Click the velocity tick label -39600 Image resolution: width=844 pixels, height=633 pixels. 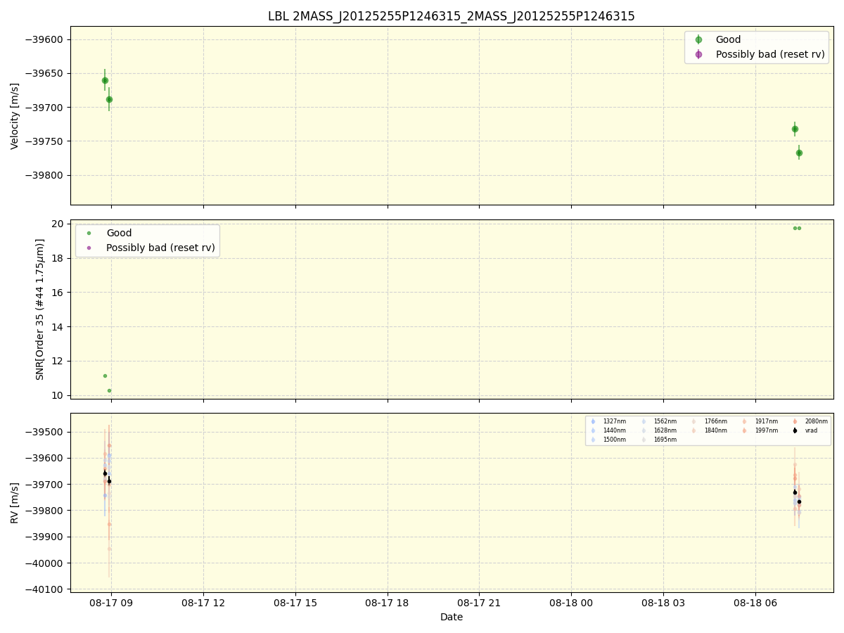44,39
